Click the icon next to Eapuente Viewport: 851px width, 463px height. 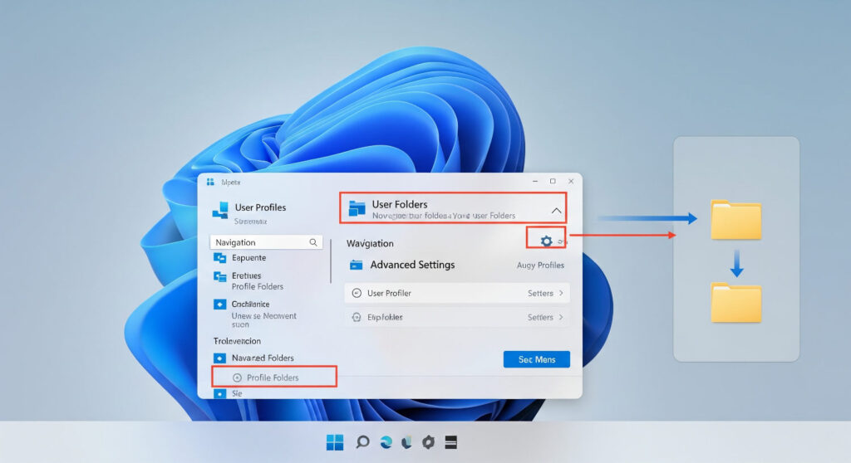pyautogui.click(x=219, y=257)
